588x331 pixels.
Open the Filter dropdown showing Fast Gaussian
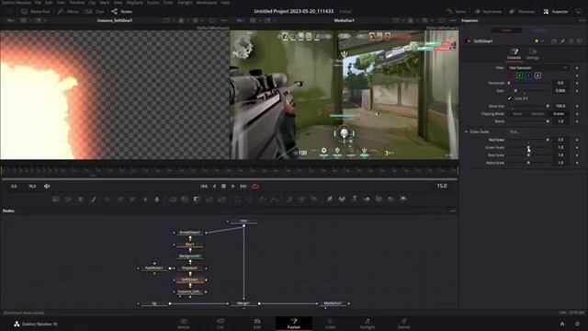538,68
